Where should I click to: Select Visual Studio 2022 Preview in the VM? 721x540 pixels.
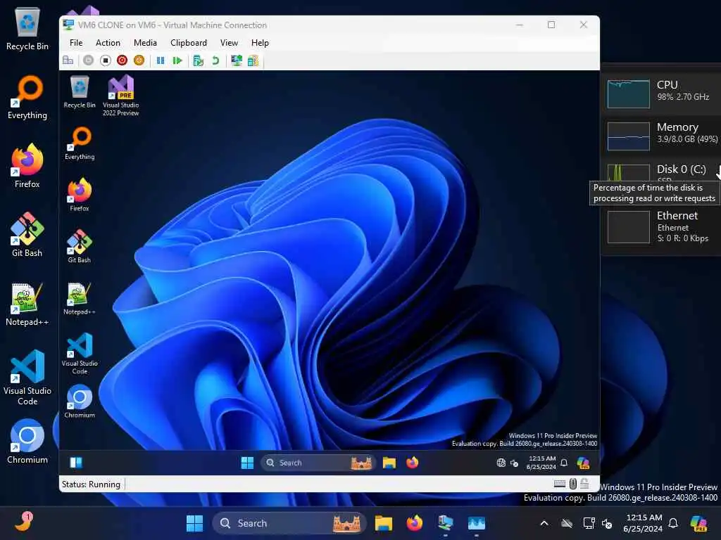pyautogui.click(x=120, y=96)
